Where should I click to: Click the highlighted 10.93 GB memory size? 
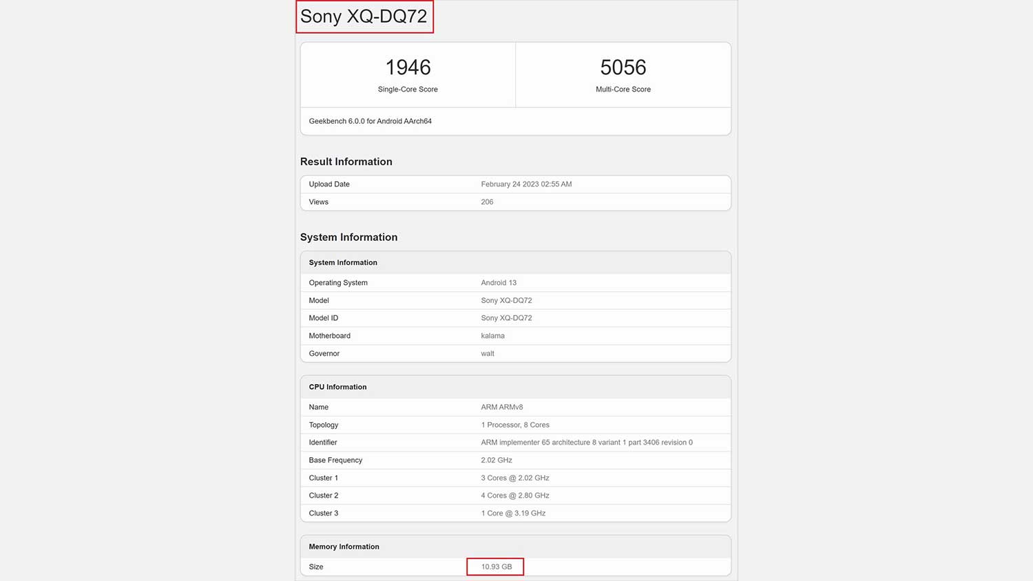pyautogui.click(x=496, y=567)
